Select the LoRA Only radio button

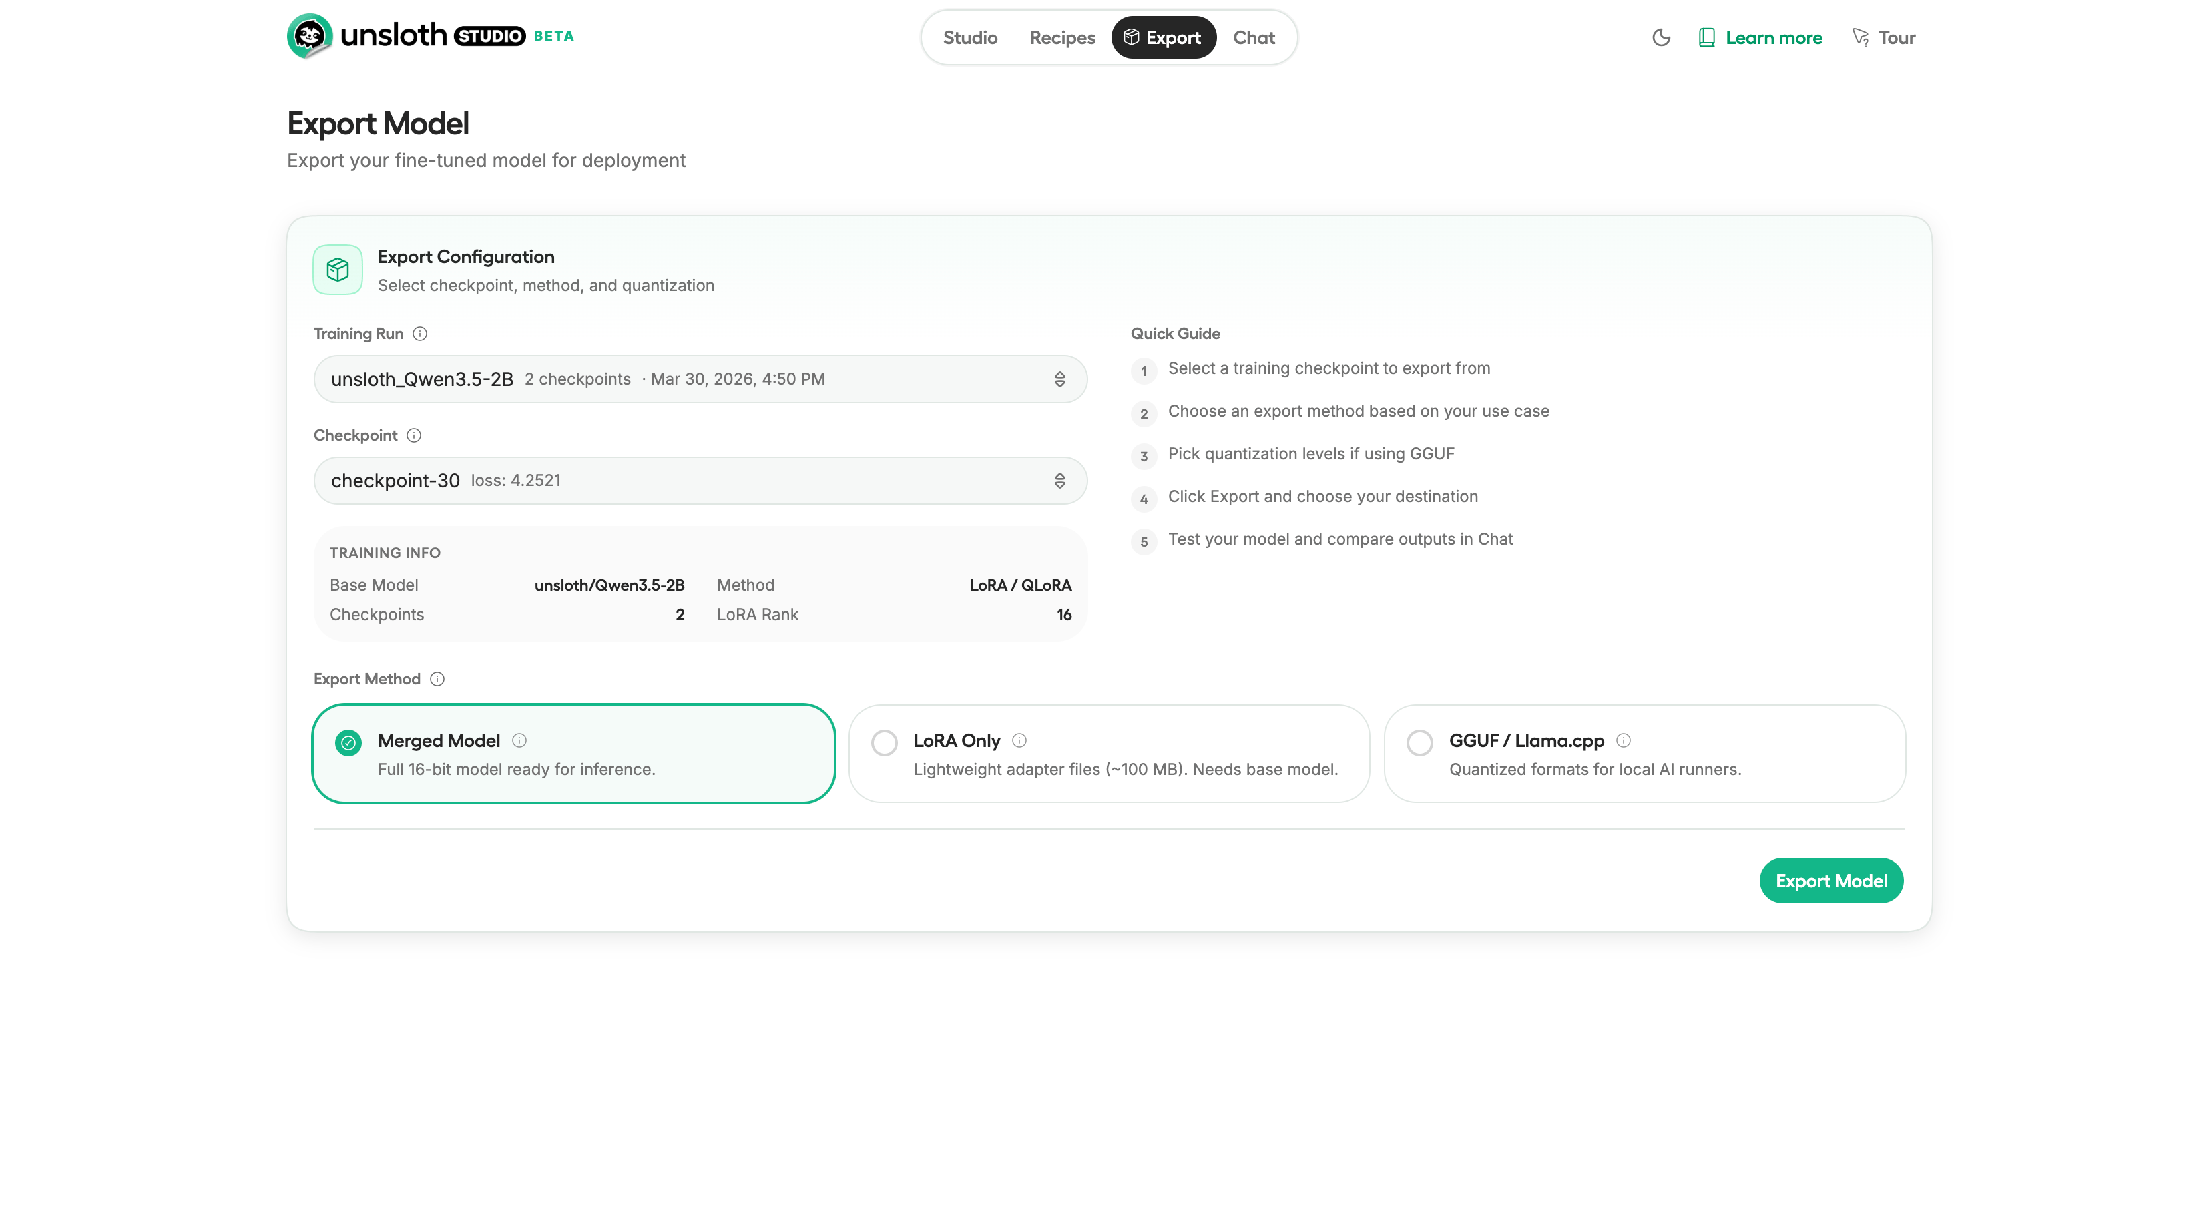pos(884,742)
